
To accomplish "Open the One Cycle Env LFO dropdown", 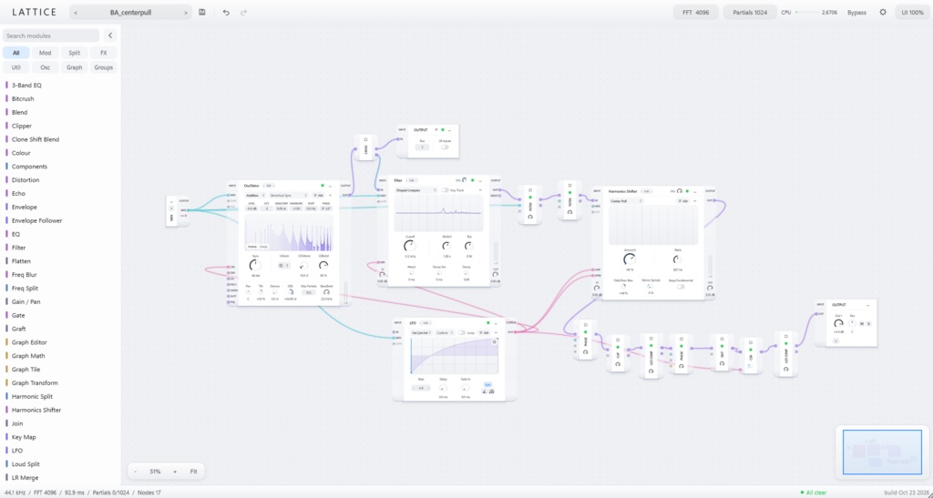I will (421, 333).
